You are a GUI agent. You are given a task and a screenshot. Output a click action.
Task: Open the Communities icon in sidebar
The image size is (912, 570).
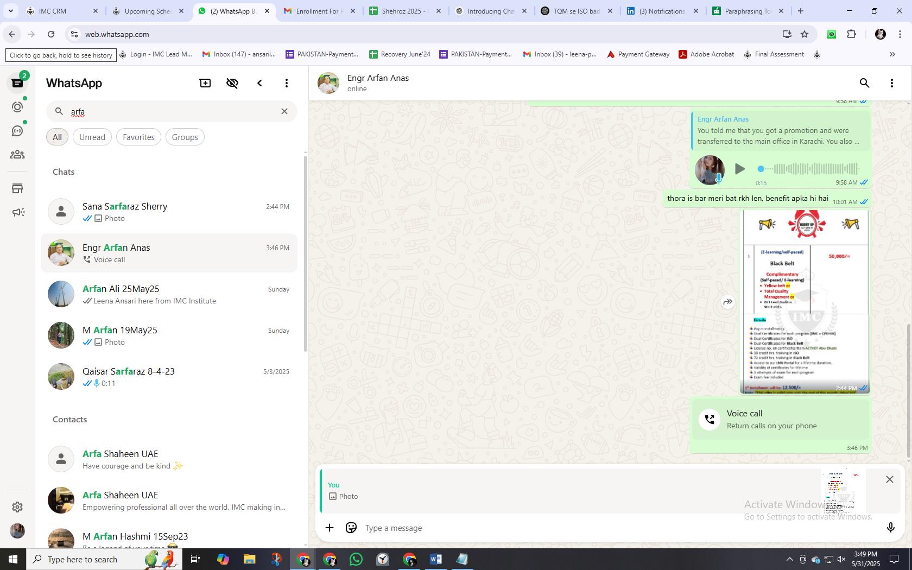[17, 155]
